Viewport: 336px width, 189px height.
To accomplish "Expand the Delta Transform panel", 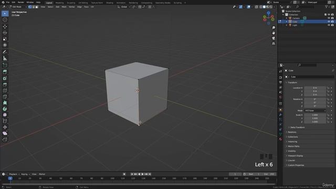I will coord(297,128).
